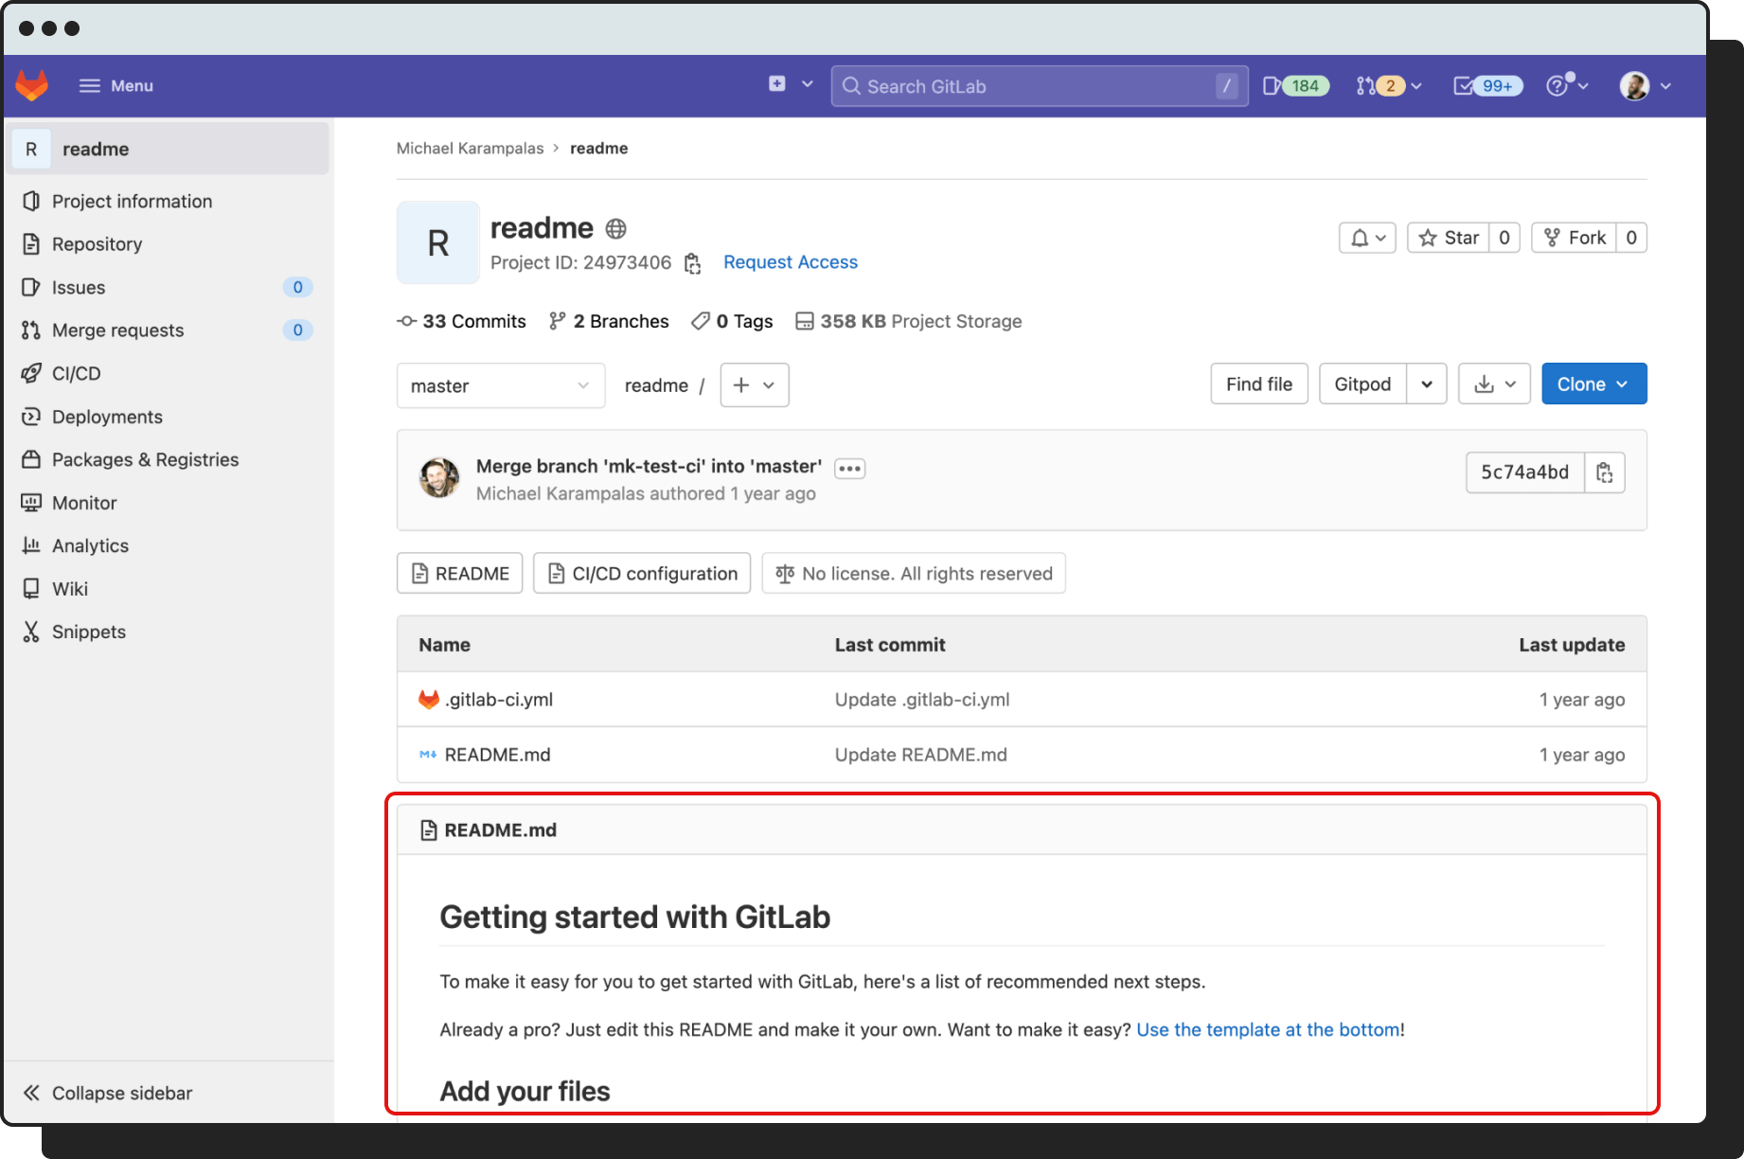
Task: Open README.md file in table
Action: [x=497, y=755]
